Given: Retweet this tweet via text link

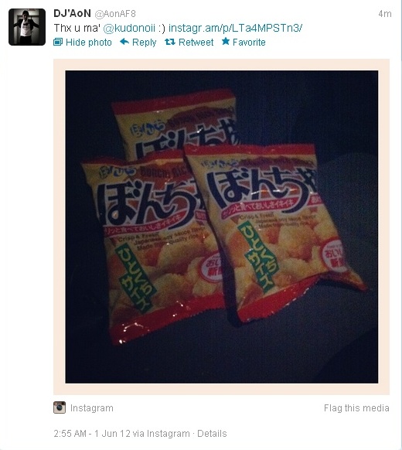Looking at the screenshot, I should tap(196, 43).
